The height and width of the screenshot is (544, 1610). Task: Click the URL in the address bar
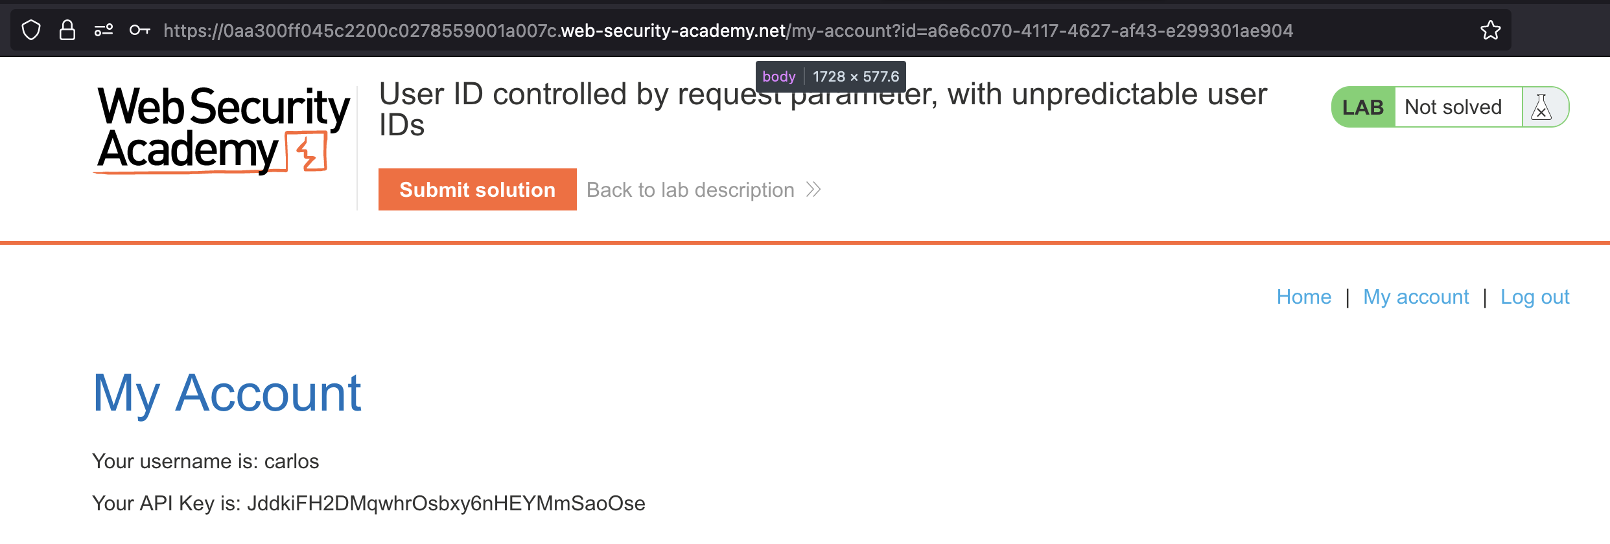point(727,30)
